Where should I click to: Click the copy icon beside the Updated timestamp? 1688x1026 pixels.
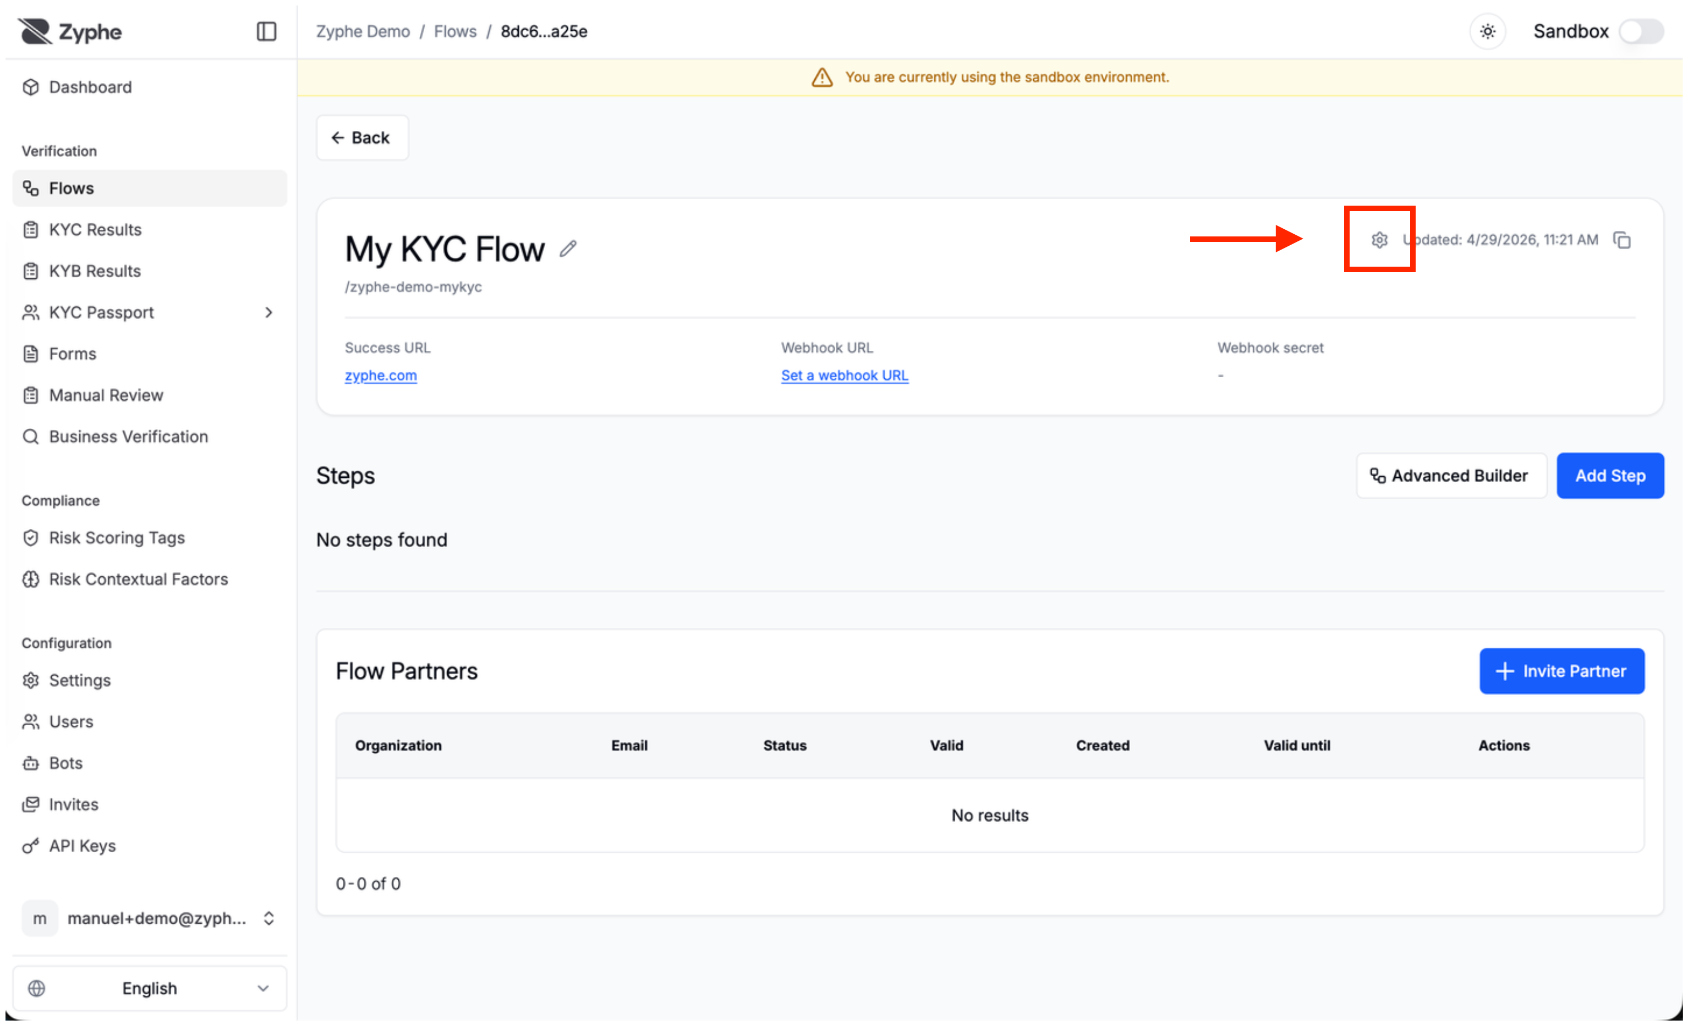[1621, 240]
